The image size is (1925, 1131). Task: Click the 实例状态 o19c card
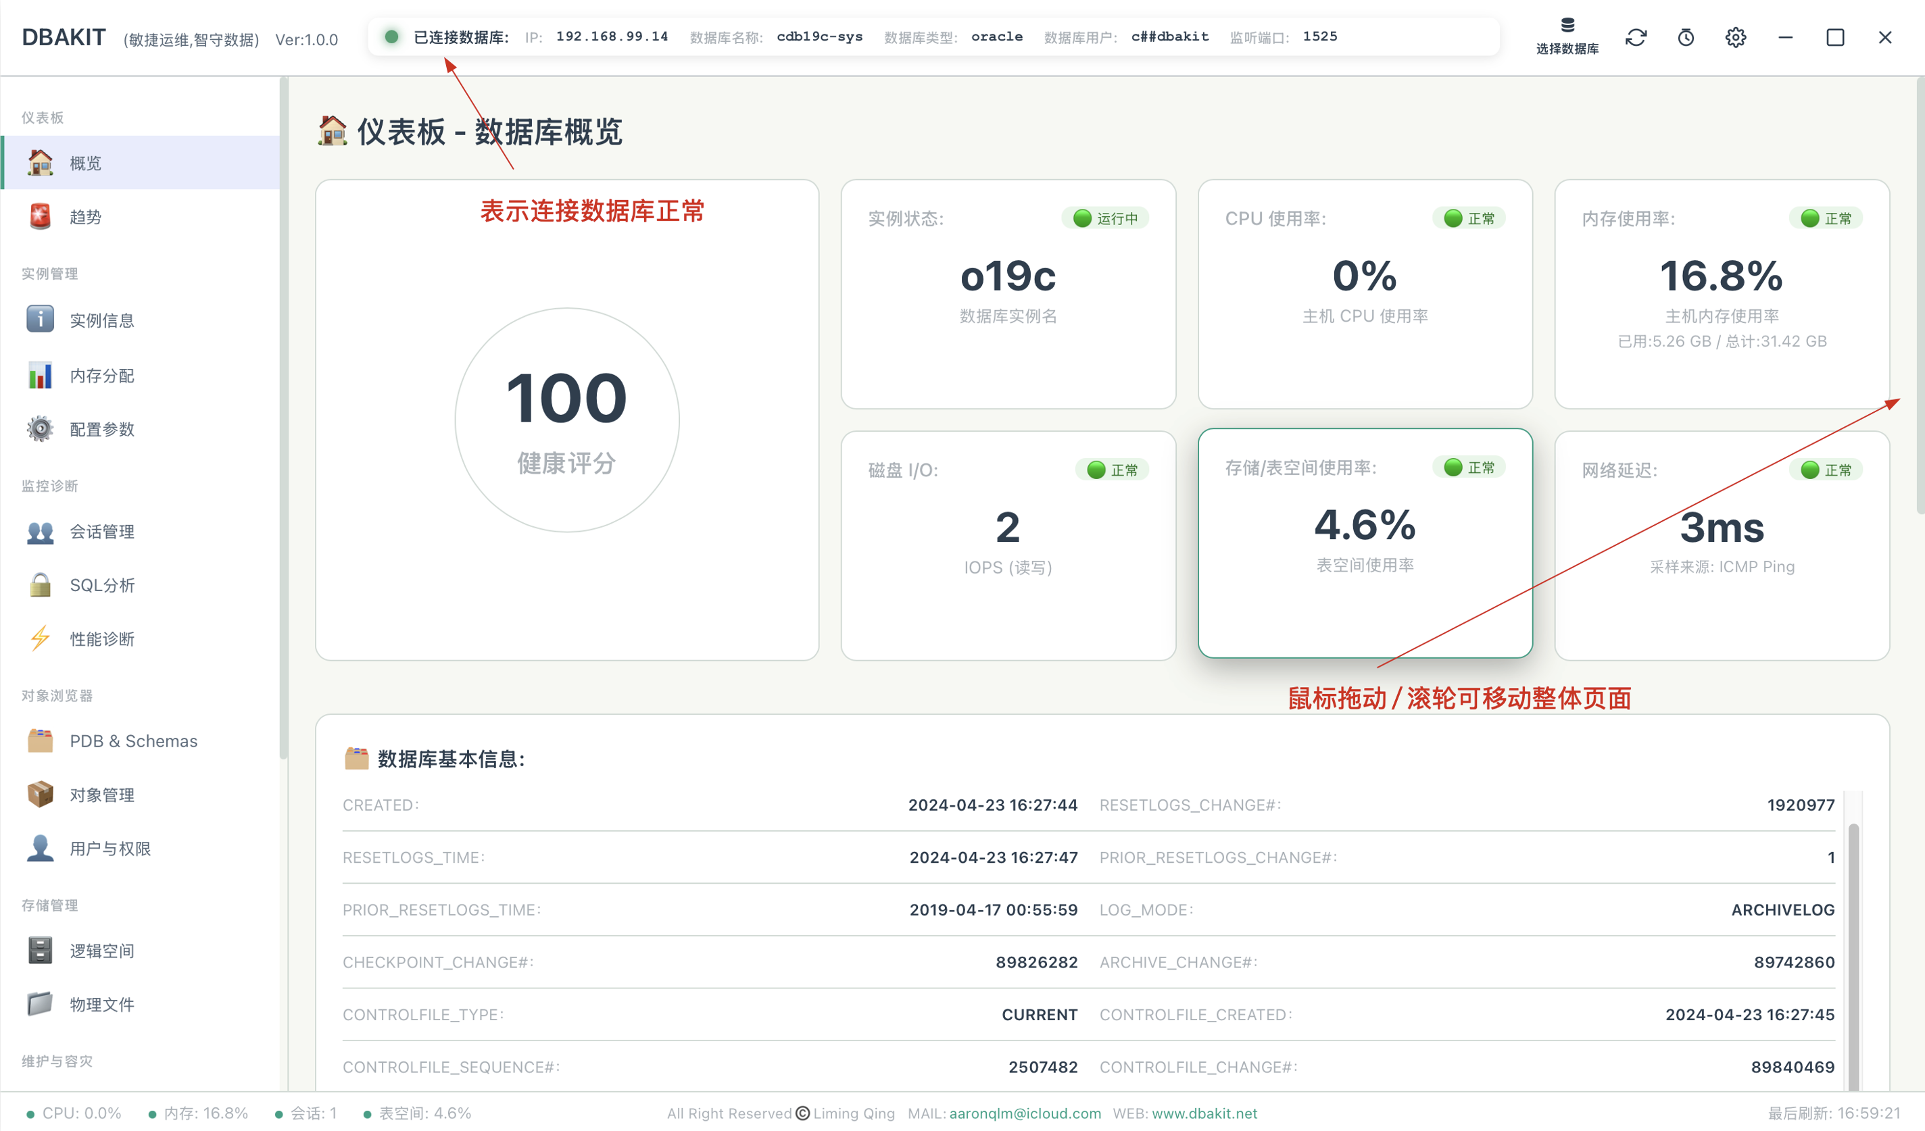click(1008, 294)
